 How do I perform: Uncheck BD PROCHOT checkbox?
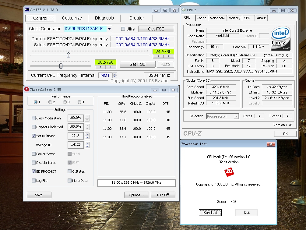click(x=33, y=172)
